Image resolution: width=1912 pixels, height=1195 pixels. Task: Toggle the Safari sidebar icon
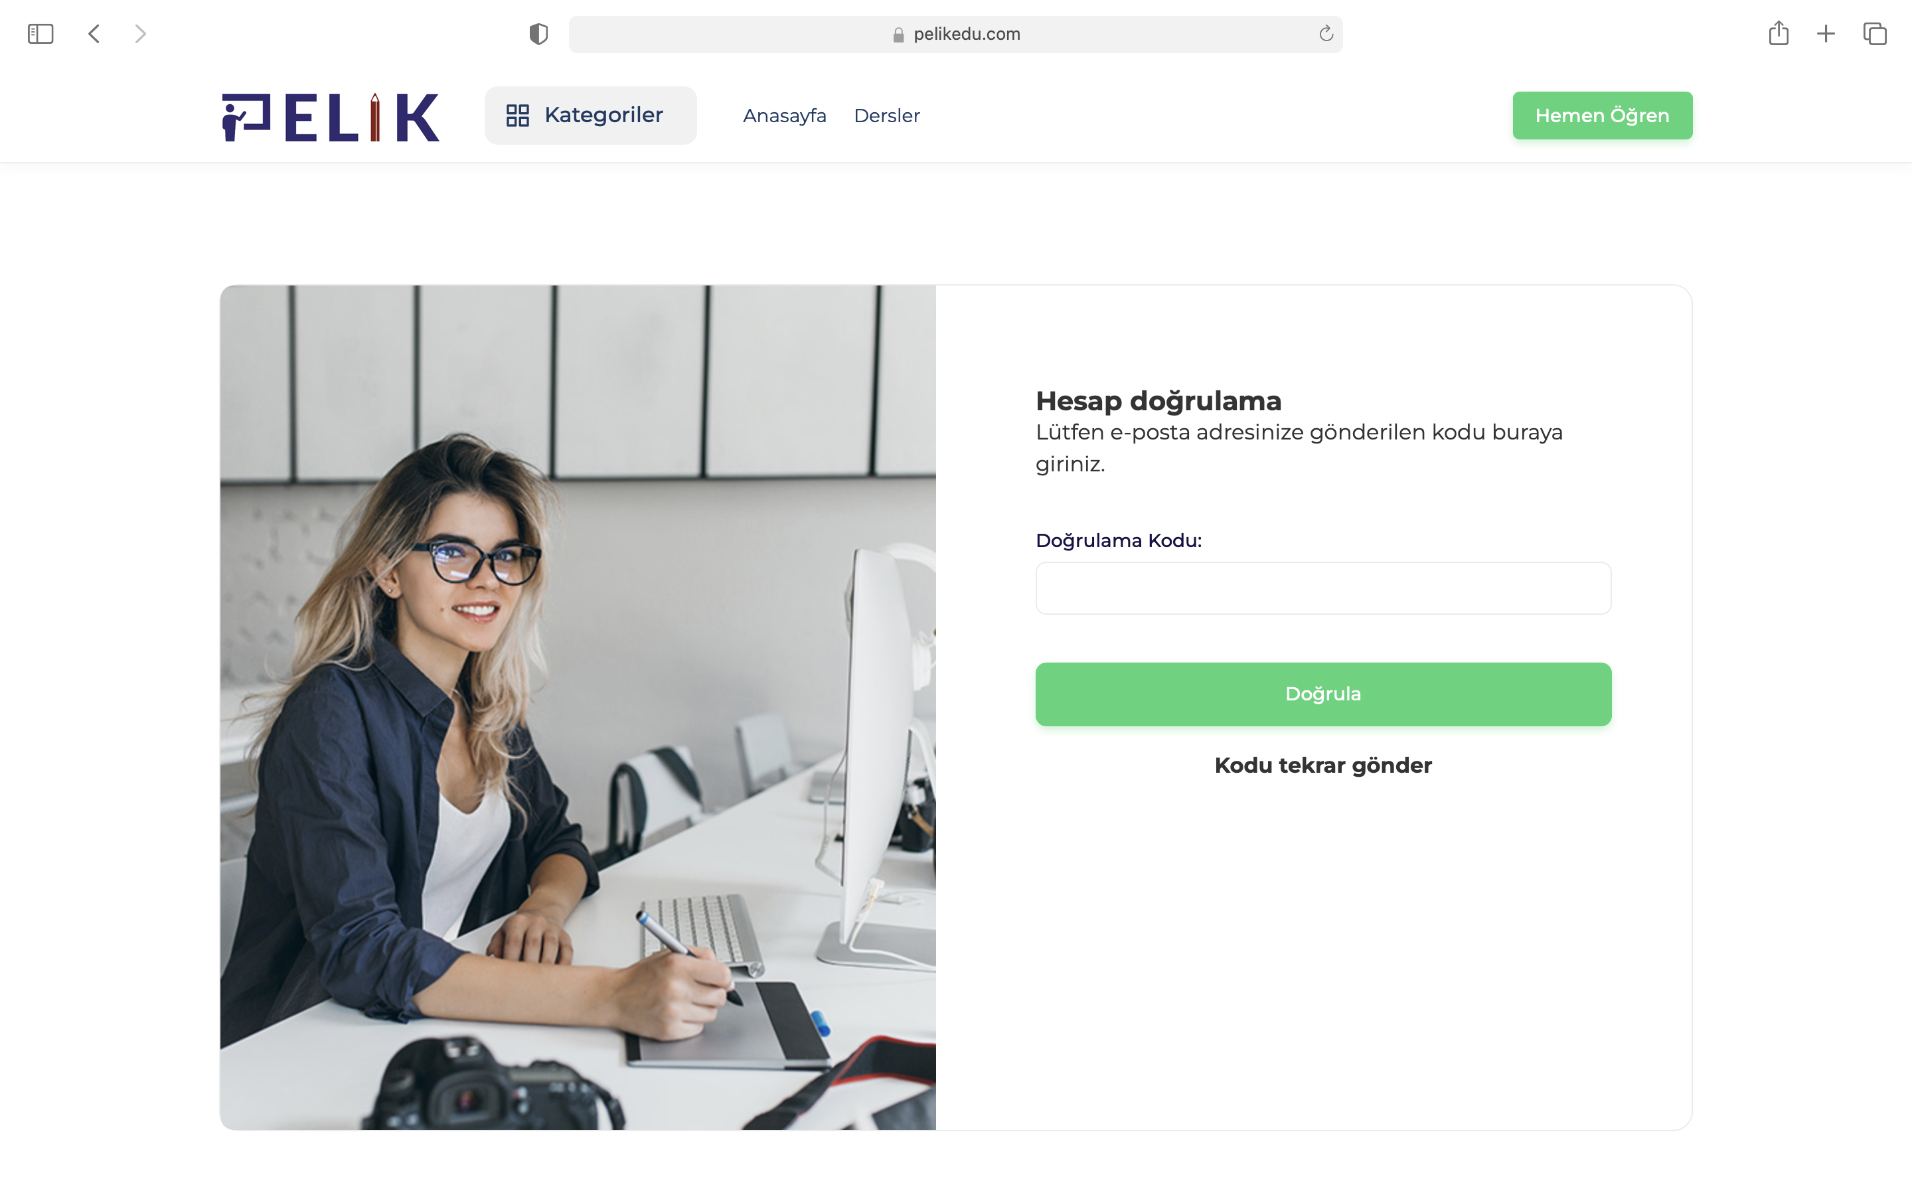(x=40, y=34)
